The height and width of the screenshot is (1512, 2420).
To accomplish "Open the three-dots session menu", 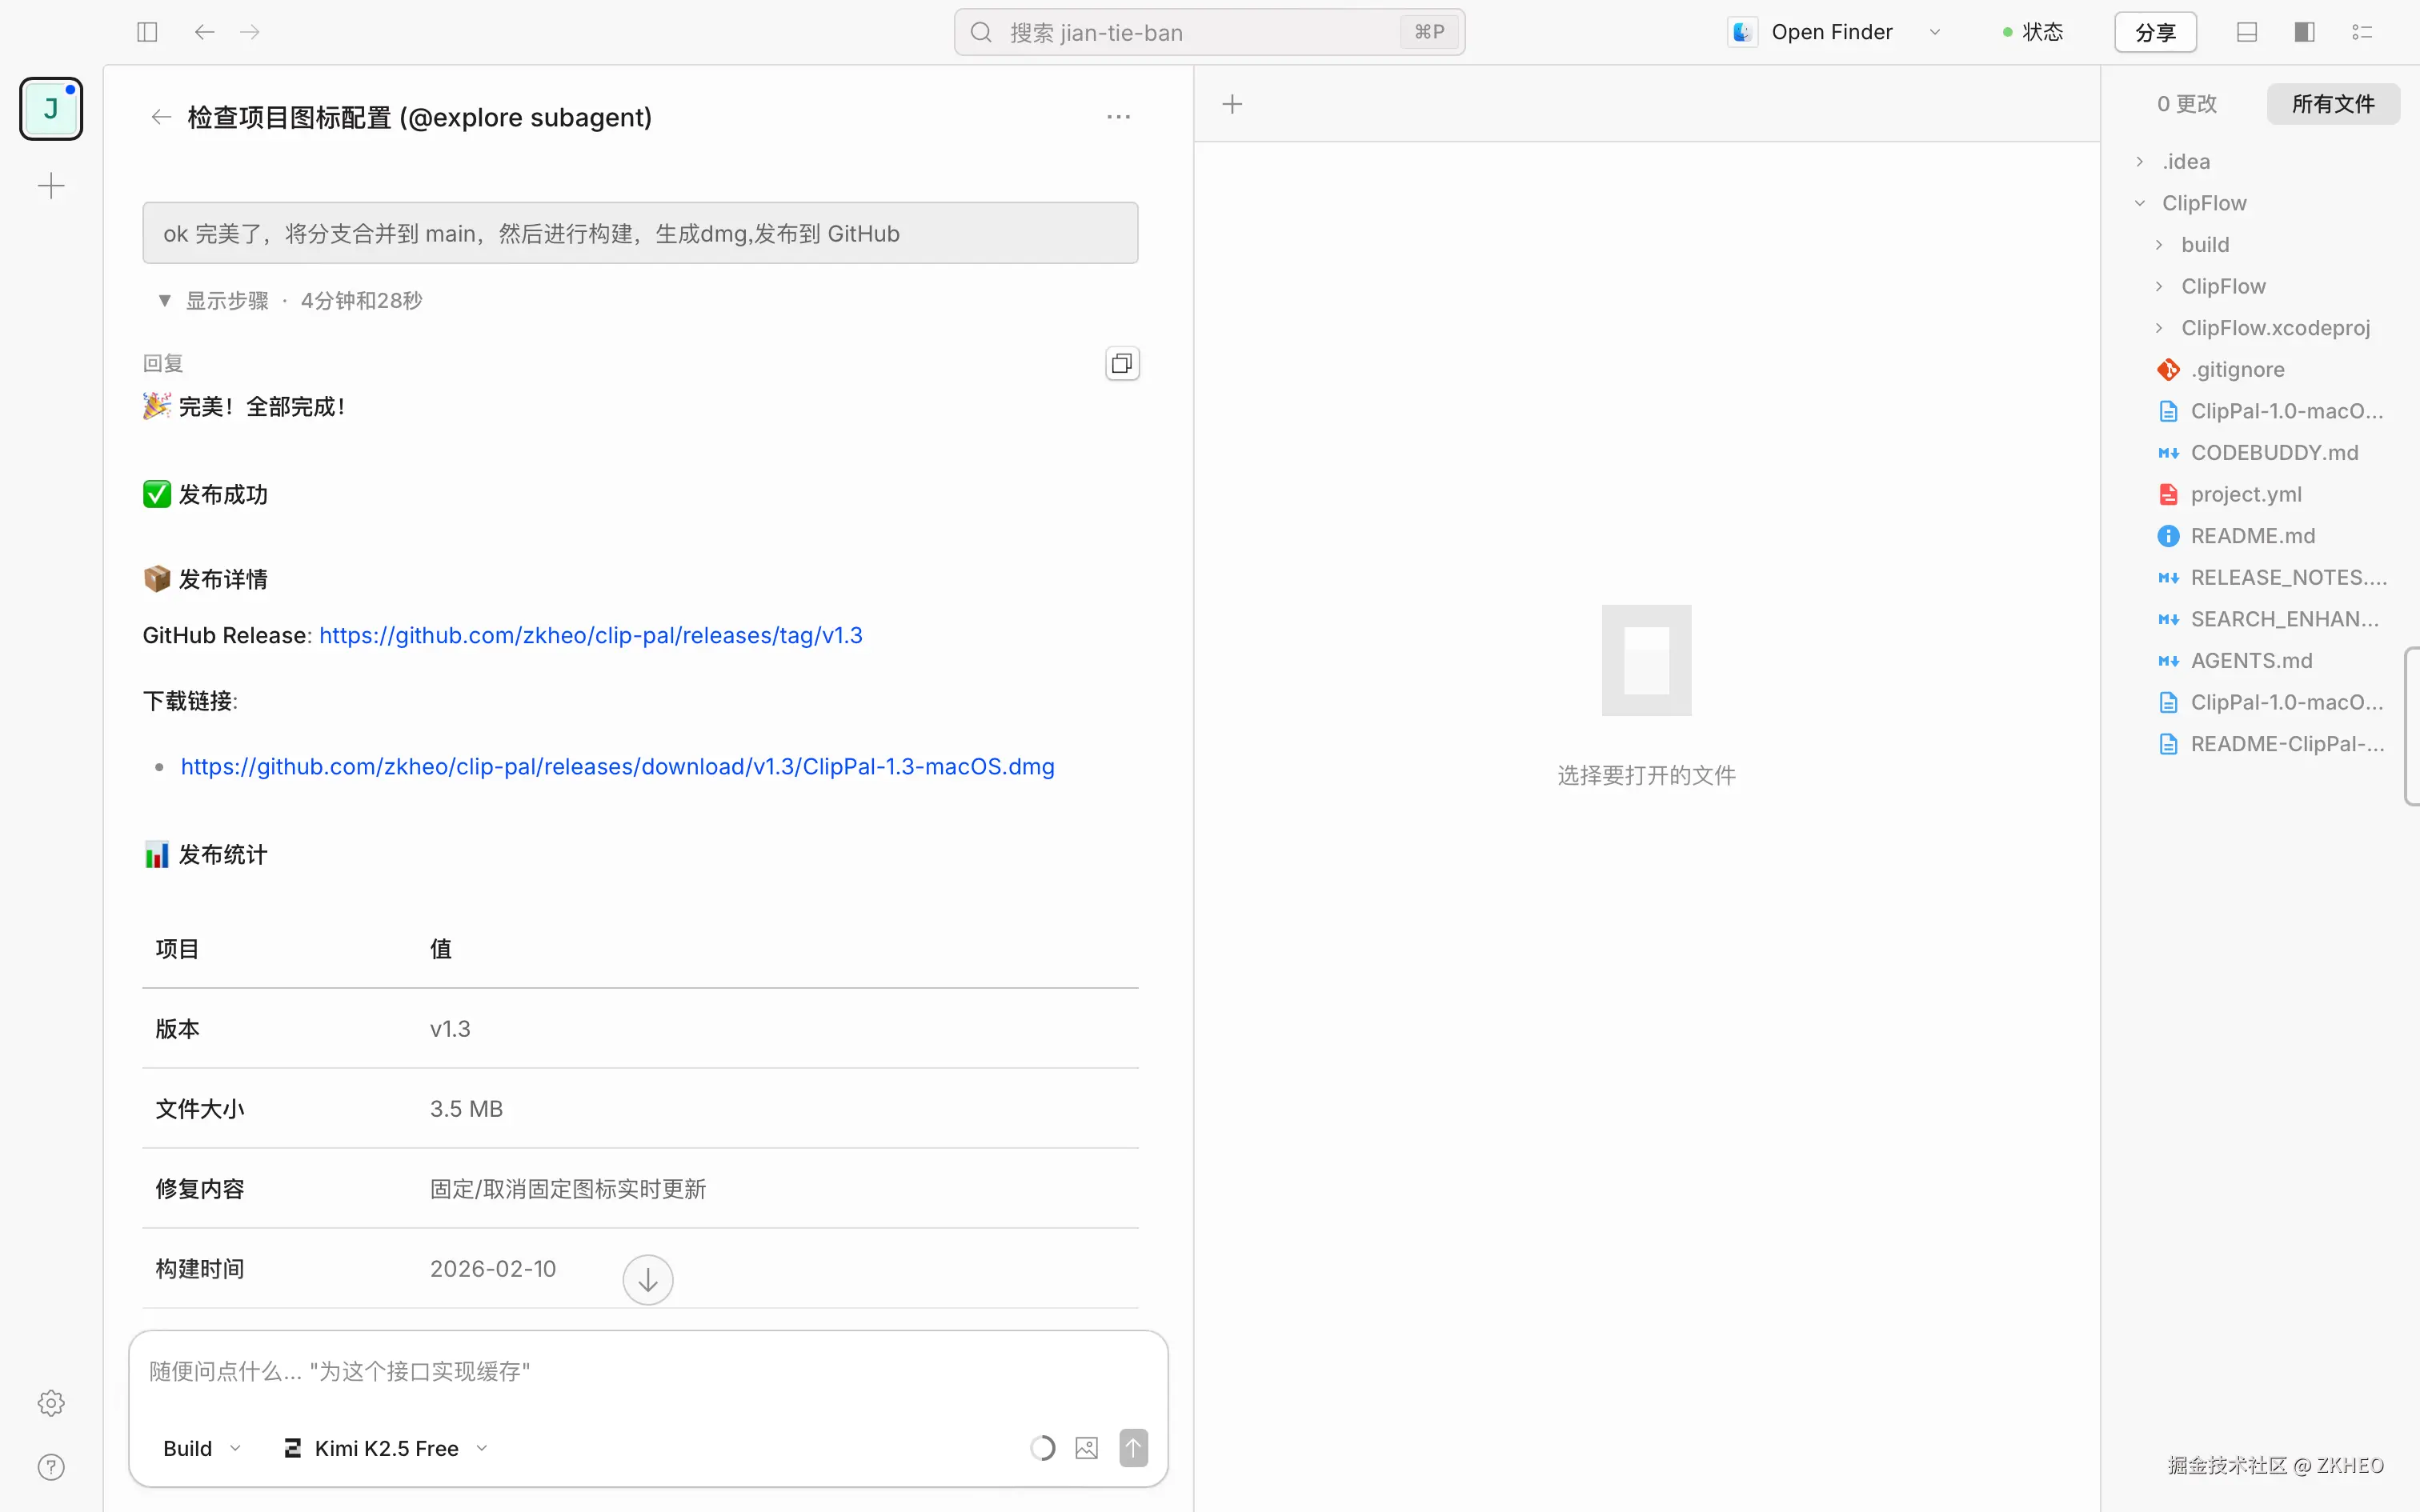I will [1118, 117].
